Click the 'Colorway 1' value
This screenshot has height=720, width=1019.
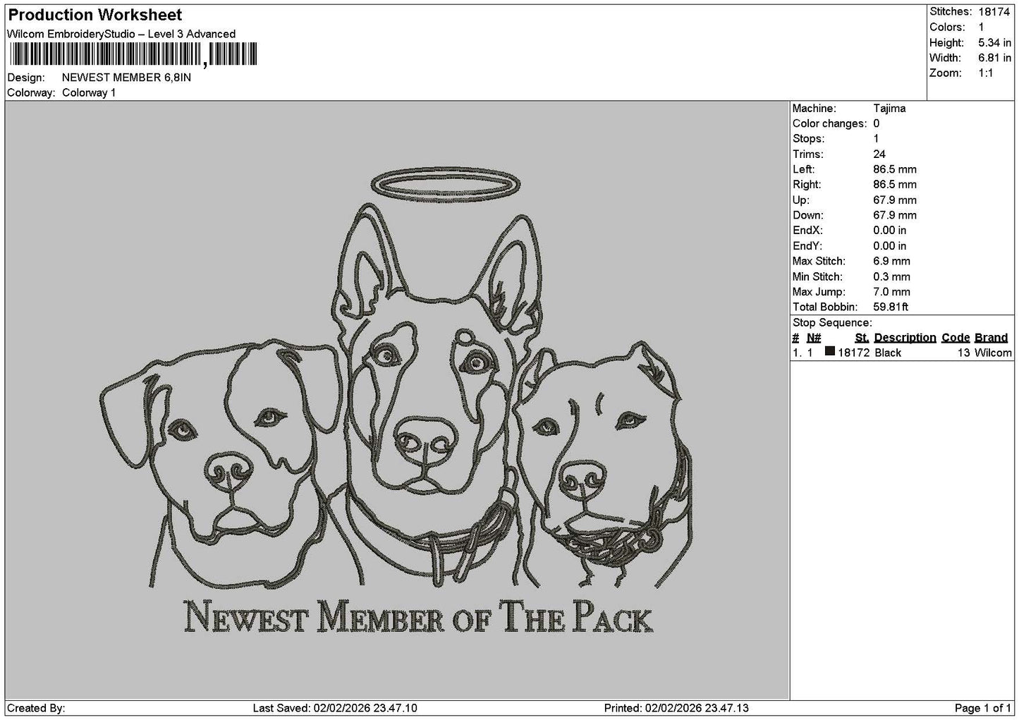89,93
